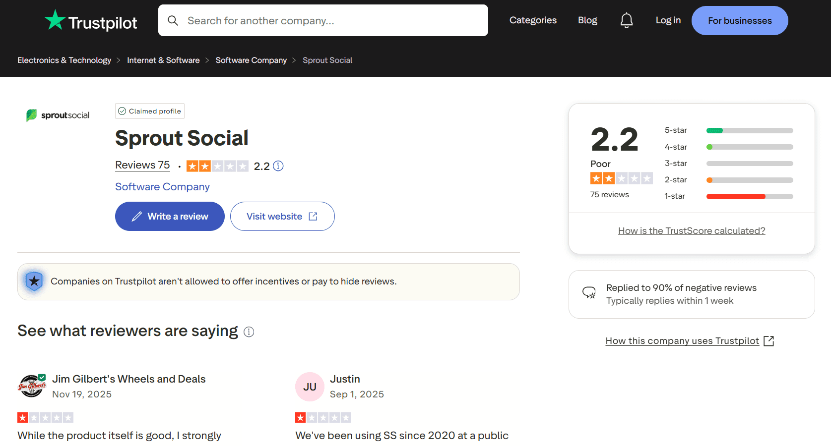Click the pencil icon inside Write a review
The image size is (831, 446).
(137, 216)
